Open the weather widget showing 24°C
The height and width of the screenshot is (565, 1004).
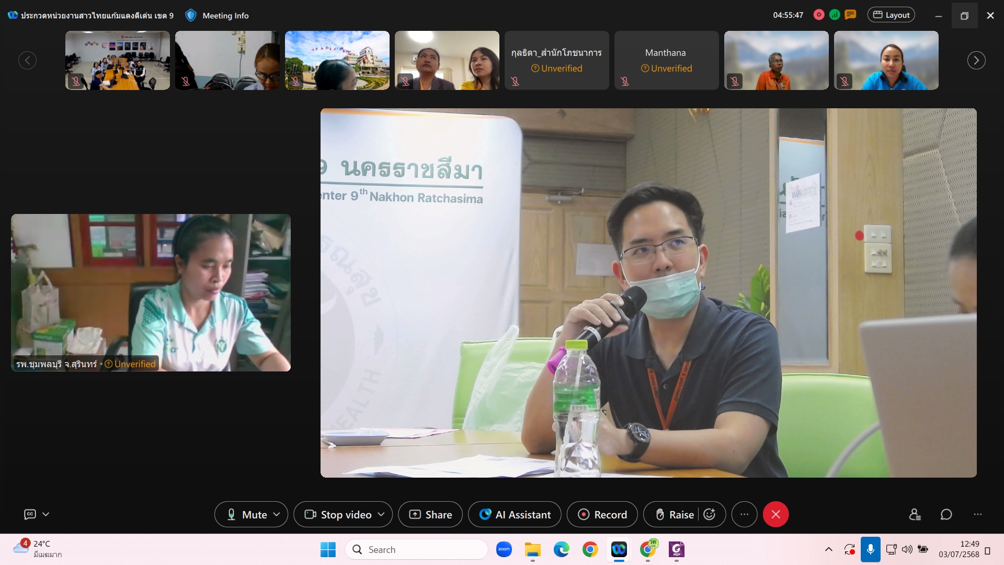tap(38, 549)
